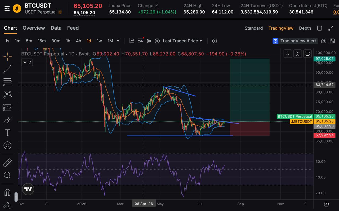Click the screen frame chart button
The height and width of the screenshot is (211, 339).
pos(307,54)
